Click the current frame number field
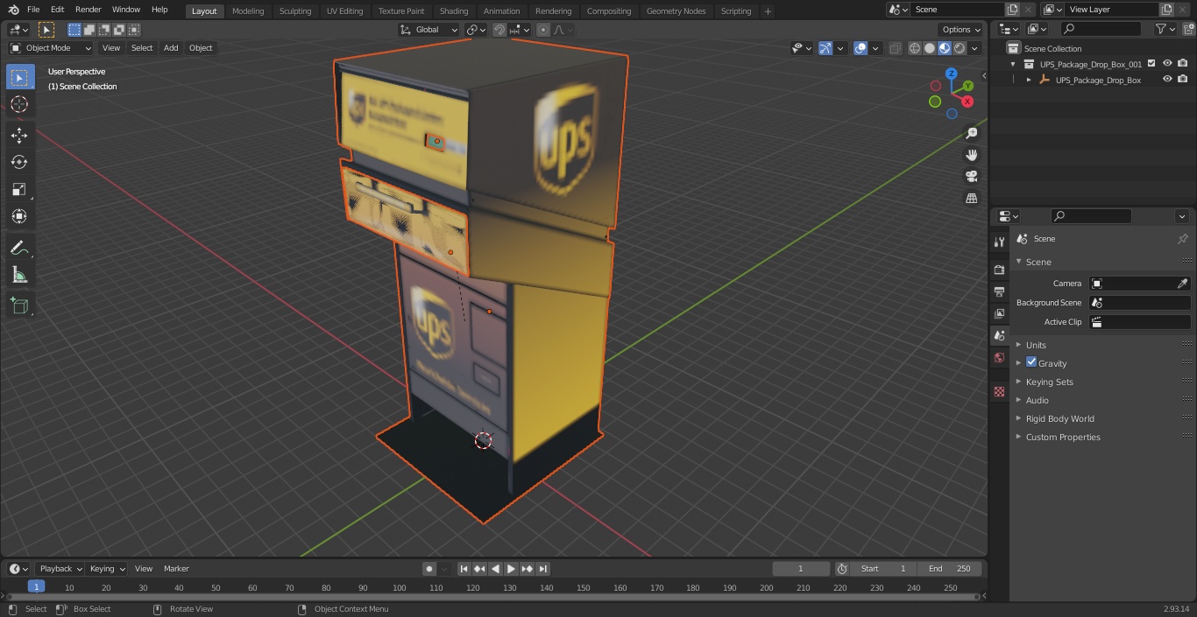 click(x=800, y=569)
